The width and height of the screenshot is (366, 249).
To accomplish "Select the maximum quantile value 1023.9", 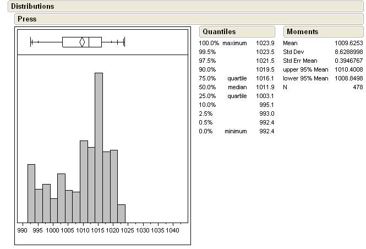I will pos(265,43).
